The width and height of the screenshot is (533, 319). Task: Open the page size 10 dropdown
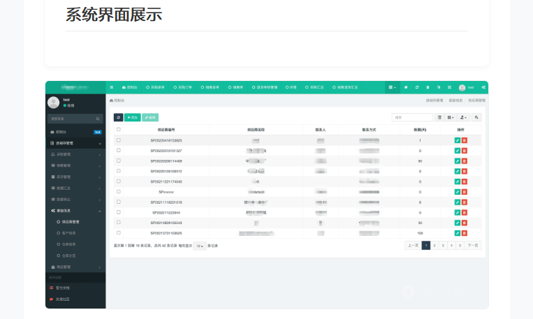click(200, 246)
